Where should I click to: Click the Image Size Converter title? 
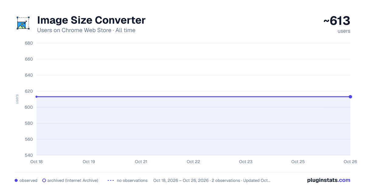point(91,20)
